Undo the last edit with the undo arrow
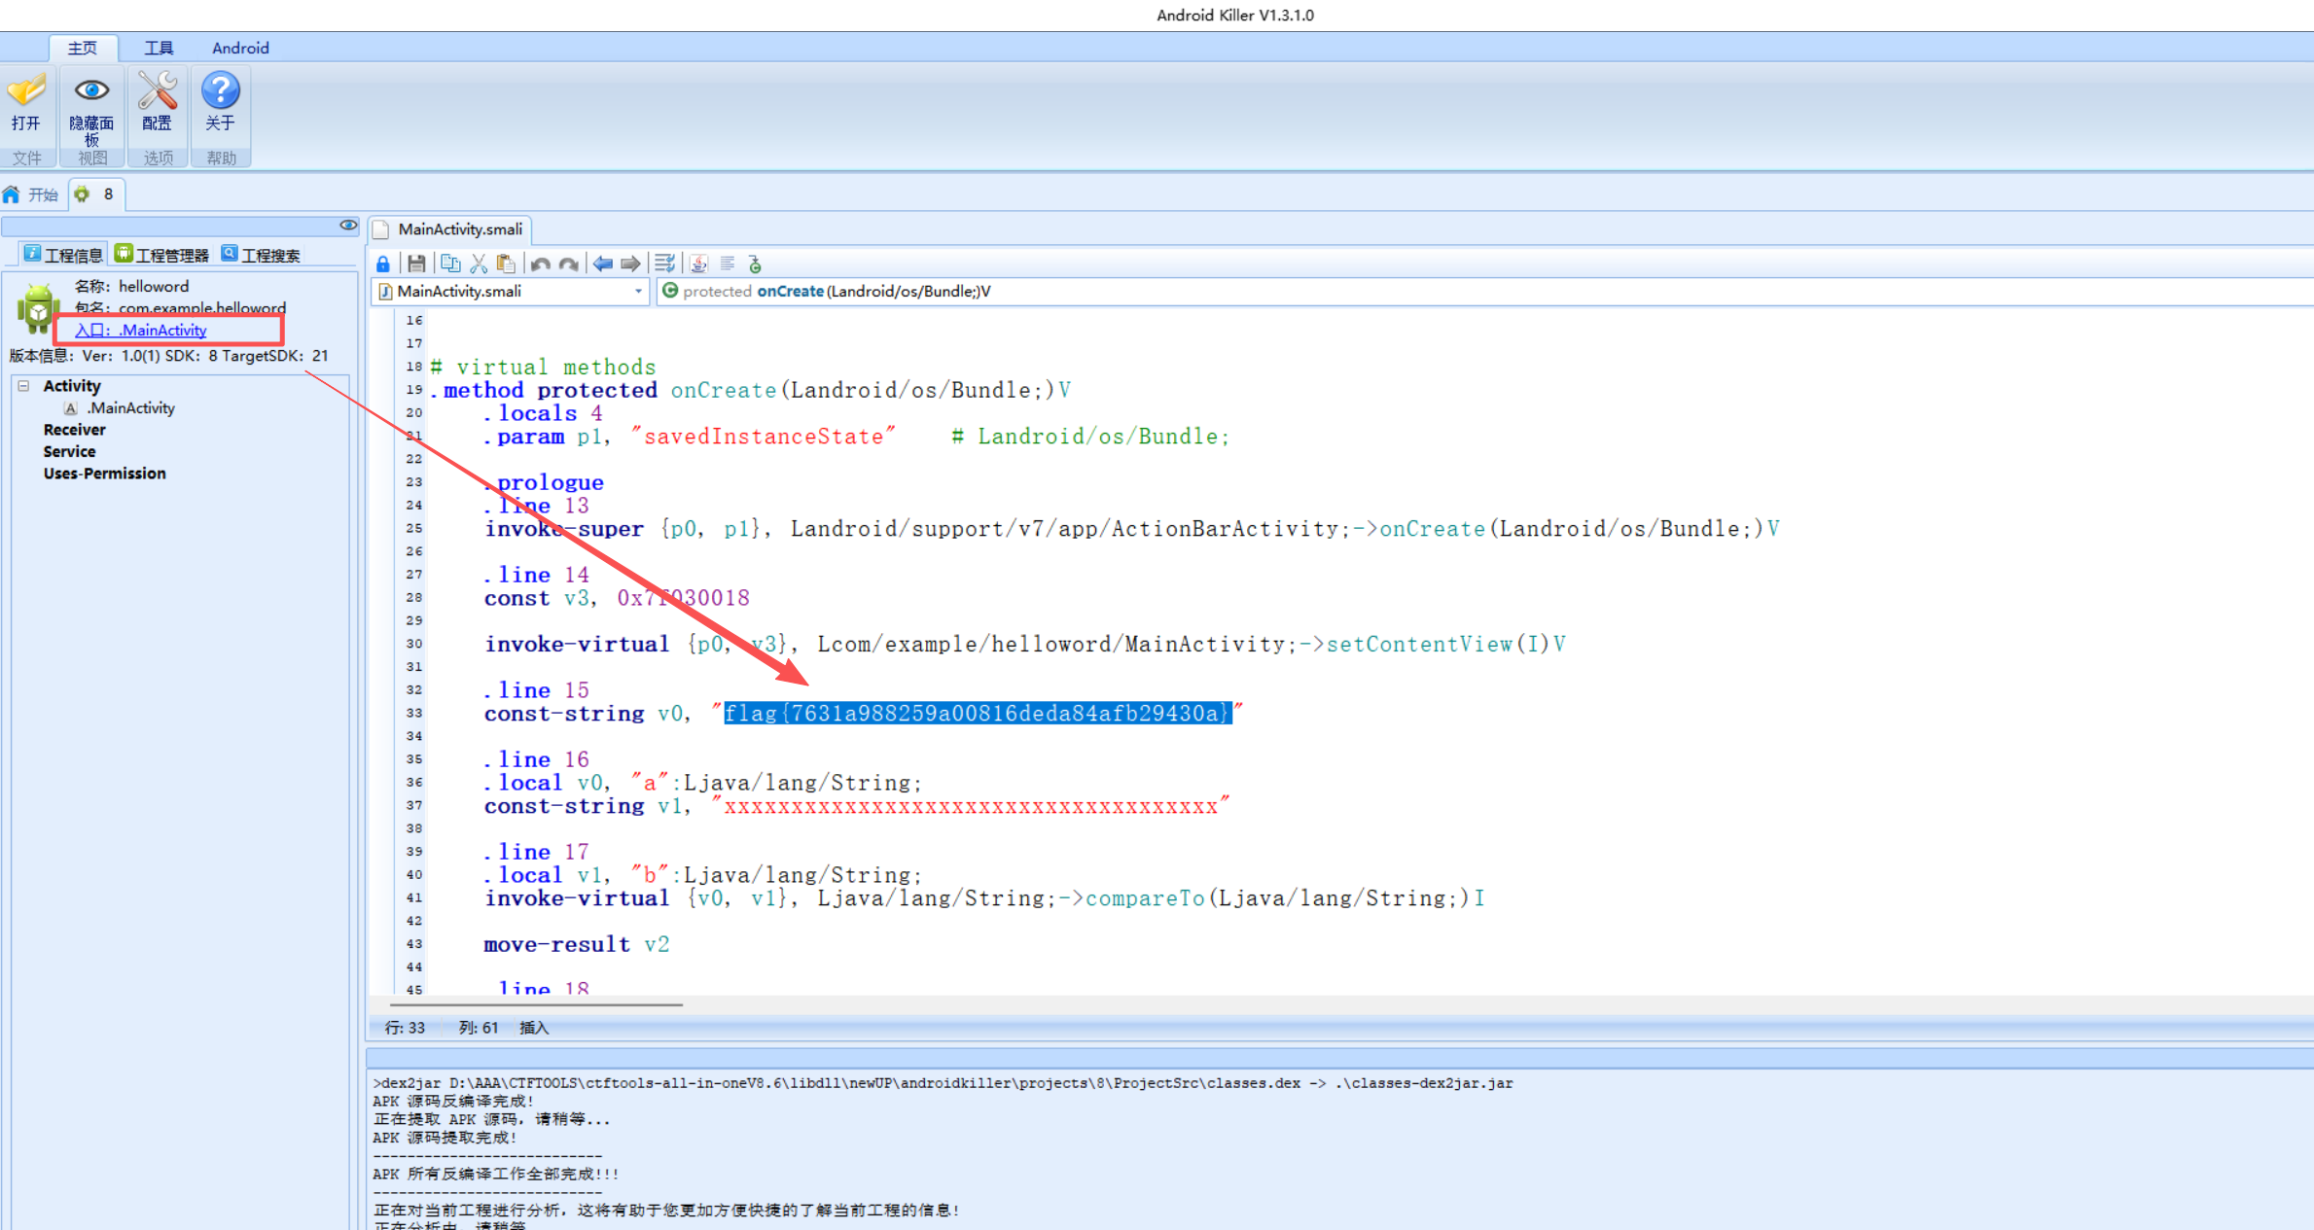 pos(541,264)
